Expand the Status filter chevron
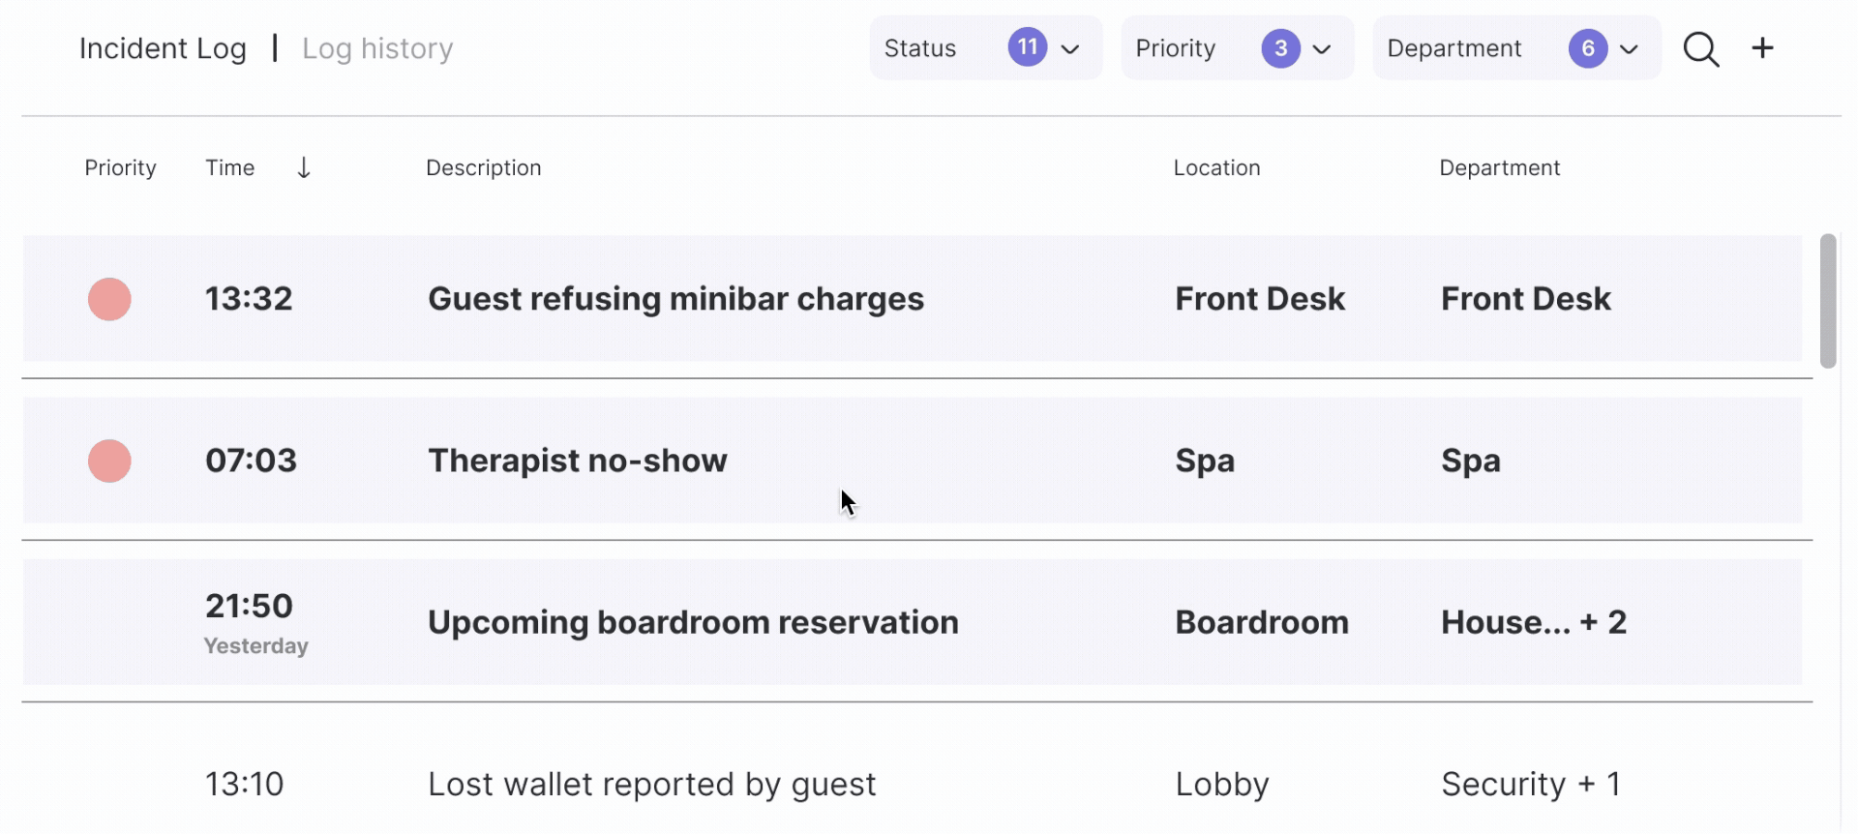1858x834 pixels. point(1070,49)
